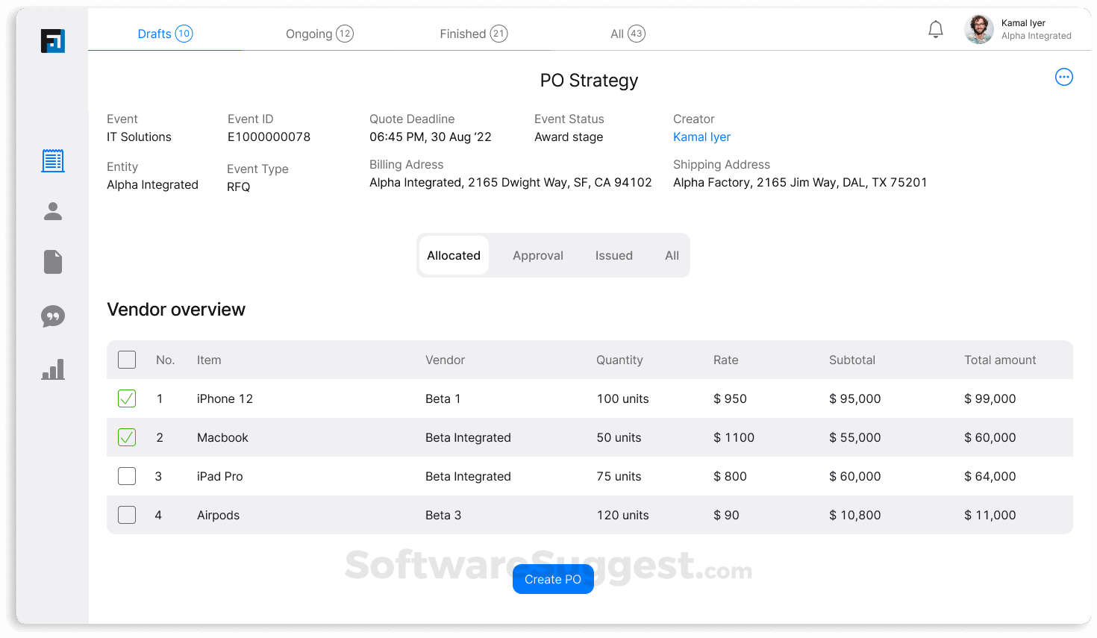Check the iPad Pro row checkbox
Image resolution: width=1097 pixels, height=638 pixels.
126,476
